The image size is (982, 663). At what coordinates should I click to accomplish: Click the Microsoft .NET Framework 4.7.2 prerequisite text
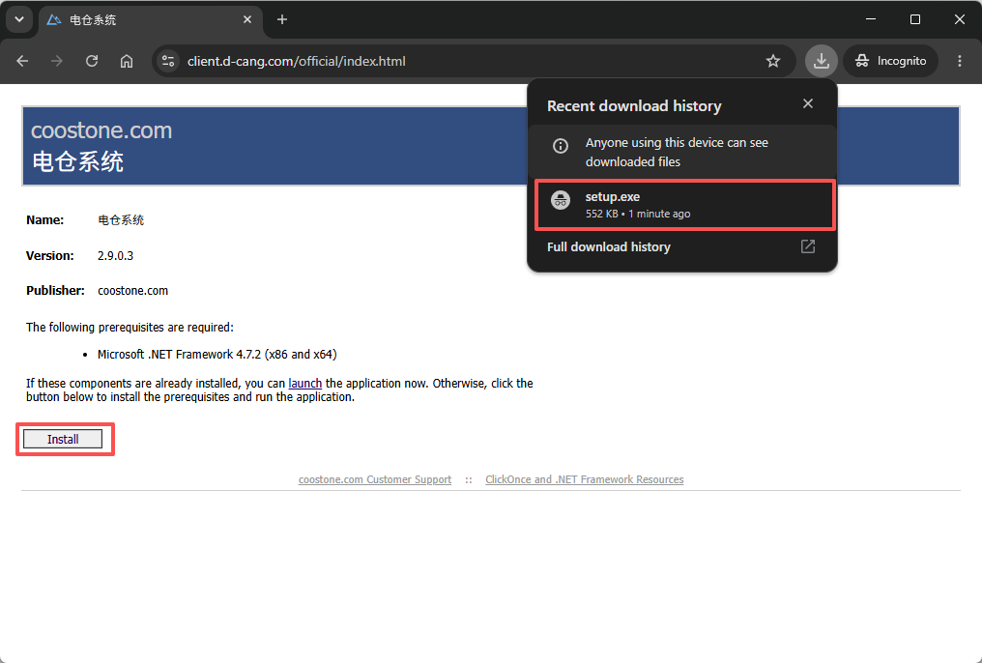217,355
